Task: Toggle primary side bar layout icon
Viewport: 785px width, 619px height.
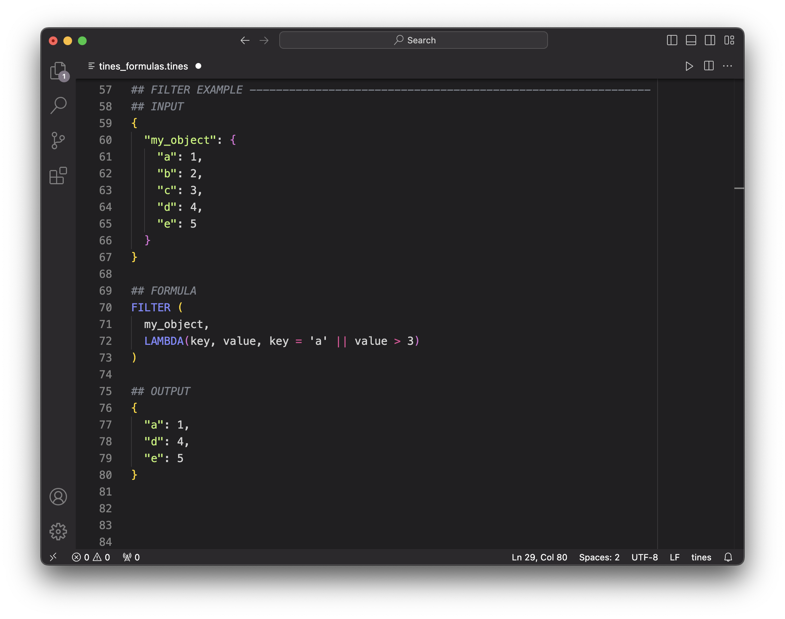Action: 672,40
